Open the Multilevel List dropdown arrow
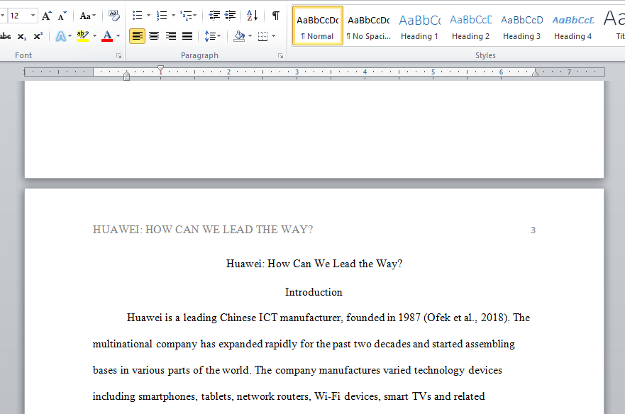 tap(194, 16)
